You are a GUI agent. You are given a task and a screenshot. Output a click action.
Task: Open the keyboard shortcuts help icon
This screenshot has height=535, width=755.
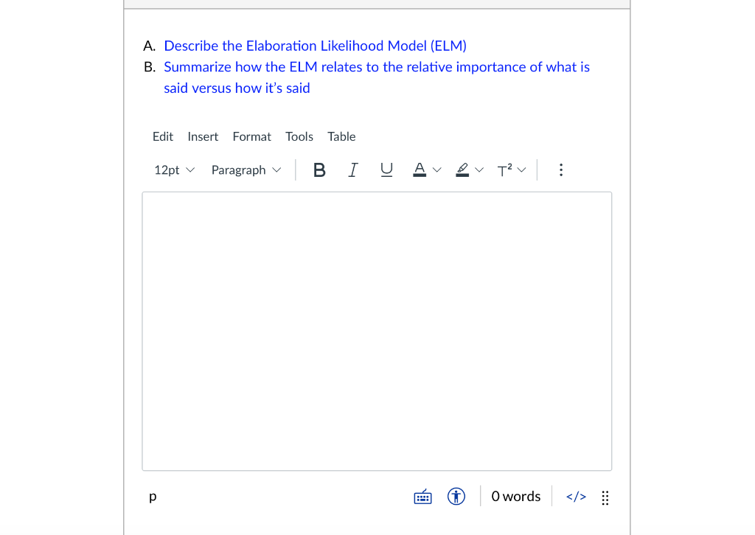click(422, 497)
